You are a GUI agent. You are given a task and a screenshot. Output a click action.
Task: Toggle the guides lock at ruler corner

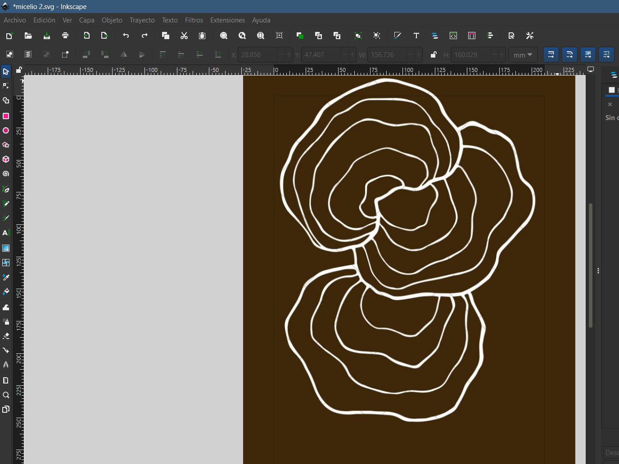pos(19,70)
